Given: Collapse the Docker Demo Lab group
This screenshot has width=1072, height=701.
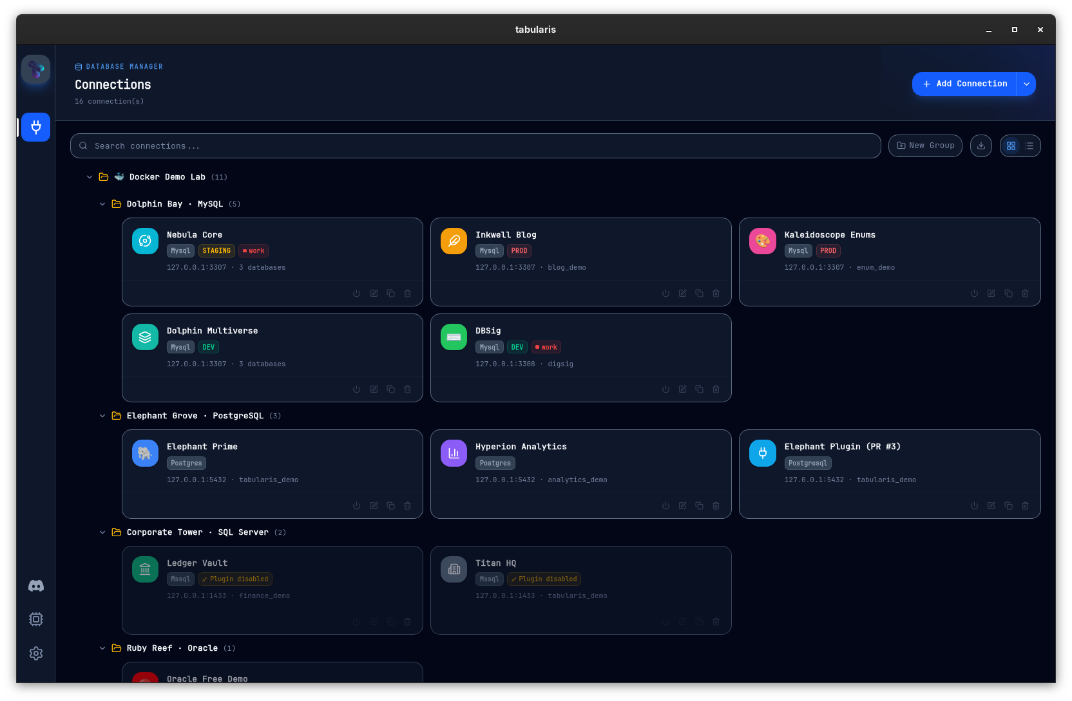Looking at the screenshot, I should tap(90, 177).
